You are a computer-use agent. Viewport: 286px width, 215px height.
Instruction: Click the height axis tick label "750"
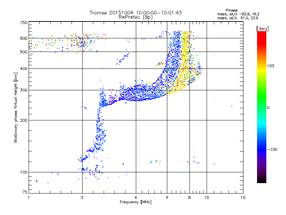(x=24, y=23)
